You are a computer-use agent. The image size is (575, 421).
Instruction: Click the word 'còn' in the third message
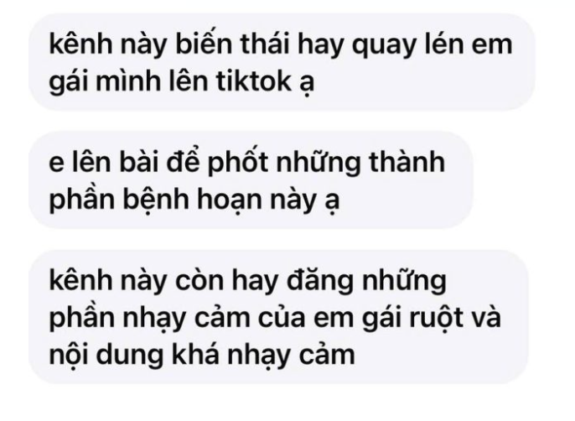click(x=199, y=281)
